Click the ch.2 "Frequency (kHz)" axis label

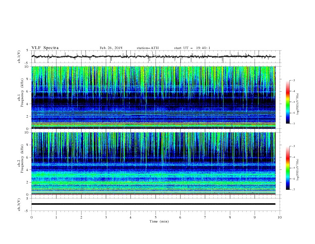point(22,158)
